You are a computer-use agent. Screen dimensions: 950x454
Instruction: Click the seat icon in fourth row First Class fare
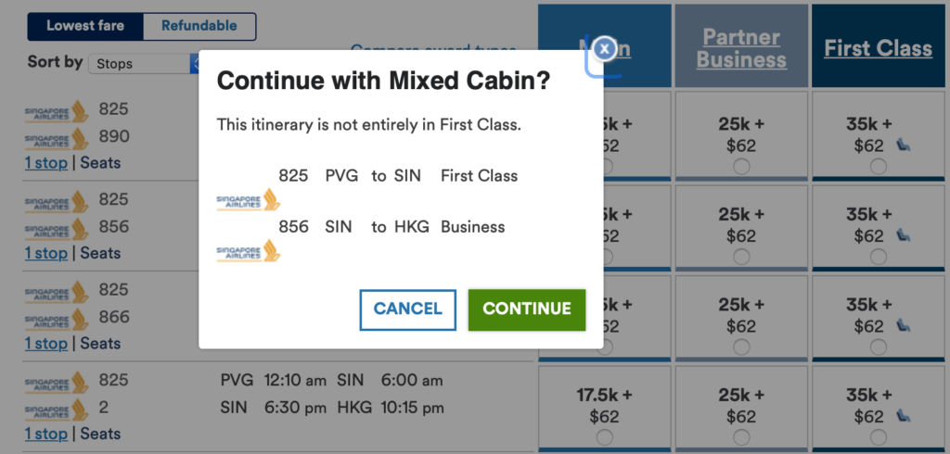click(904, 416)
